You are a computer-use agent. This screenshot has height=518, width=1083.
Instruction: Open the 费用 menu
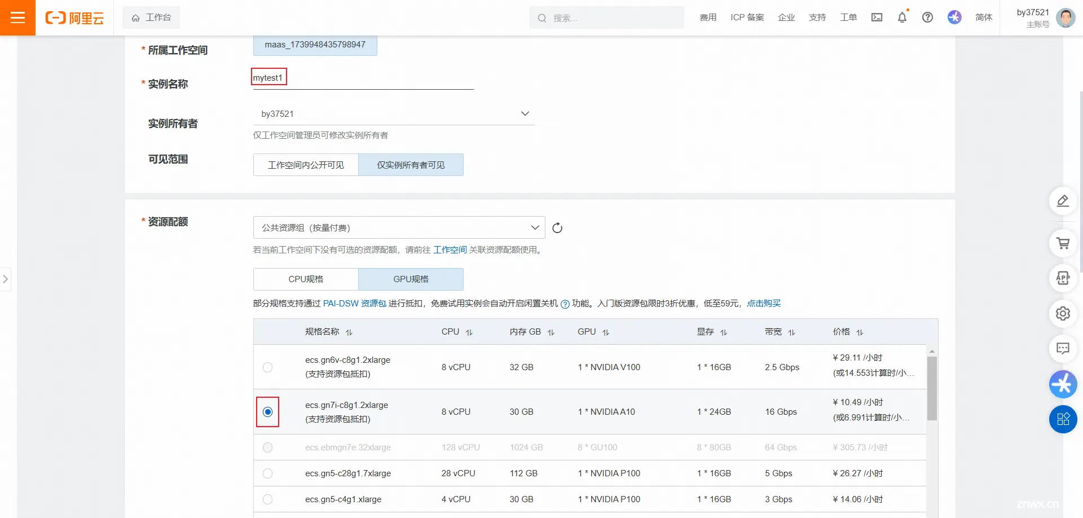(x=708, y=17)
